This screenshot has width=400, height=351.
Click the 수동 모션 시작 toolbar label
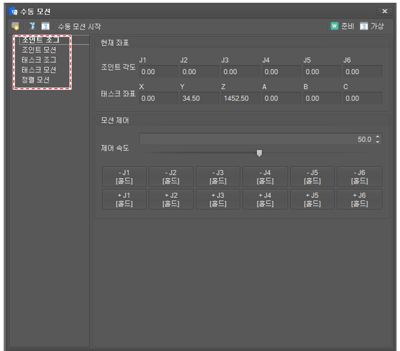tap(79, 27)
